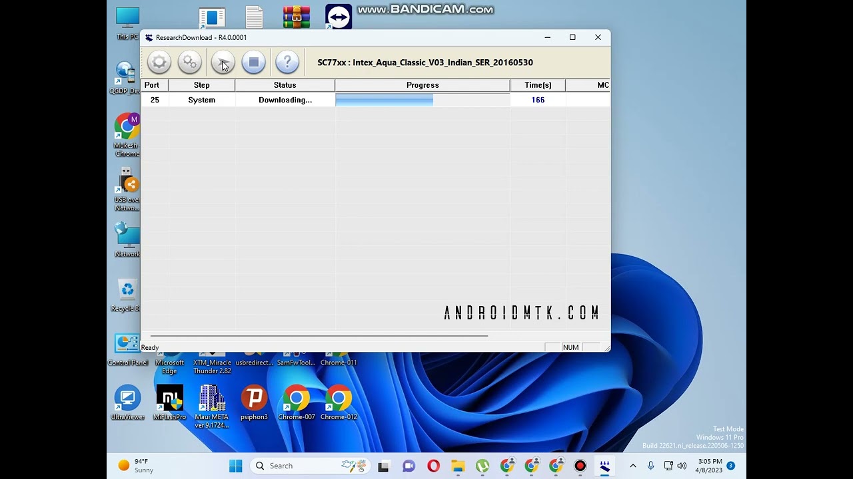
Task: Open the text document desktop icon
Action: 254,17
